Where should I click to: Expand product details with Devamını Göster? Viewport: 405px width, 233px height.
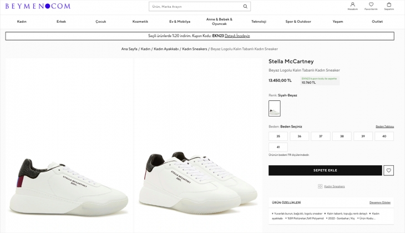[380, 202]
